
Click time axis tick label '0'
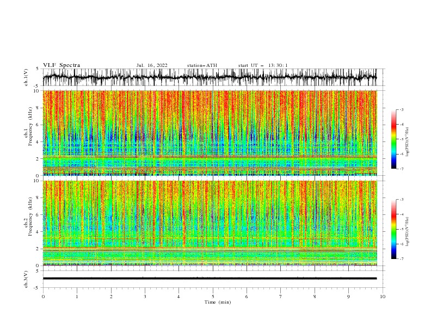point(43,297)
